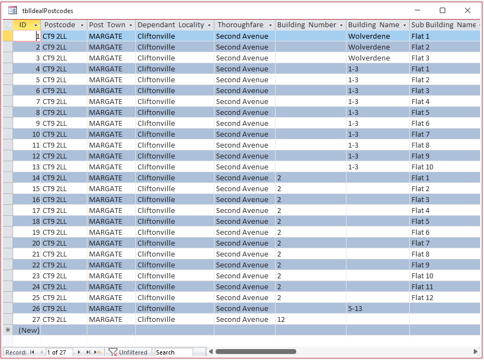Click the Unfiltered filter indicator
The image size is (484, 360).
(x=128, y=352)
